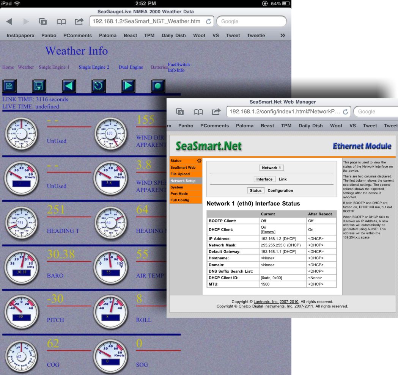Tap the Safari forward arrow in Weather window
This screenshot has width=398, height=375.
[x=26, y=22]
